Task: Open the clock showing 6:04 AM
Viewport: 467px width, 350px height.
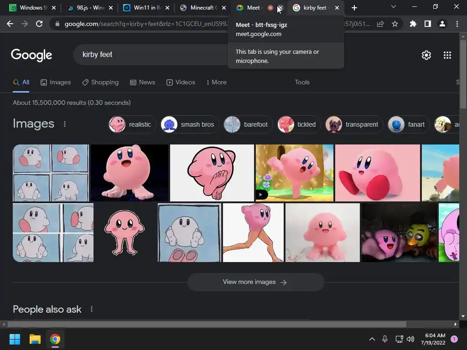Action: coord(433,339)
